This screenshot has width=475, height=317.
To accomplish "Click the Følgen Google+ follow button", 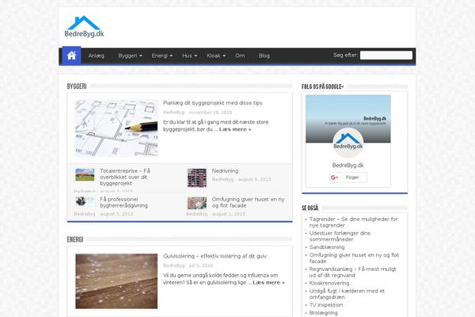I will (348, 178).
